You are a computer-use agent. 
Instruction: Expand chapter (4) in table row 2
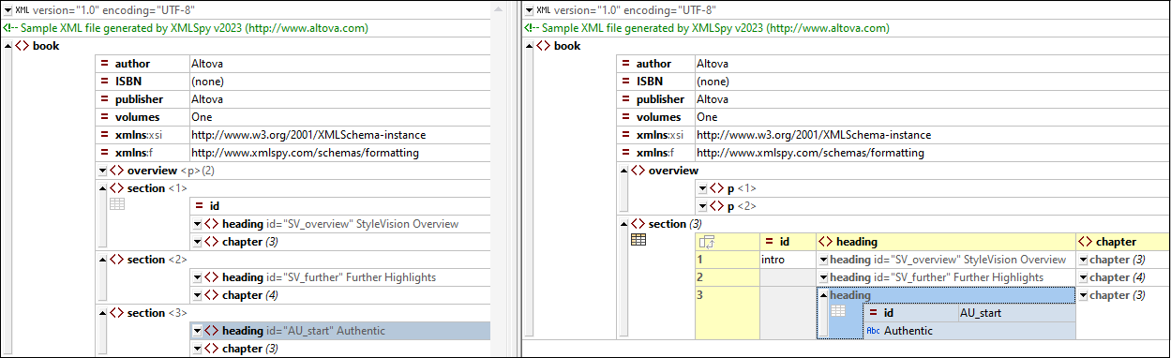[1084, 277]
